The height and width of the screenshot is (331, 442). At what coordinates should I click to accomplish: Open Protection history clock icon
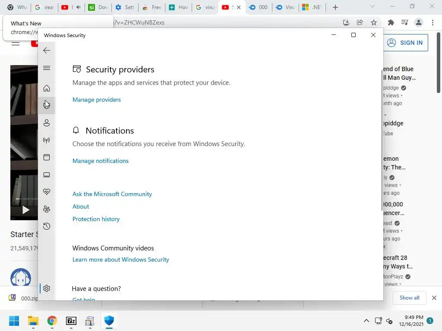click(47, 226)
